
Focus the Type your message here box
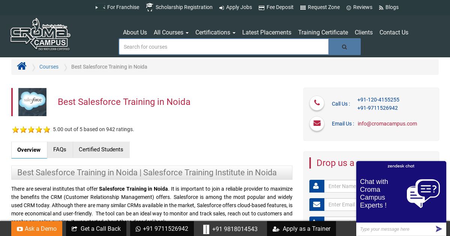394,229
